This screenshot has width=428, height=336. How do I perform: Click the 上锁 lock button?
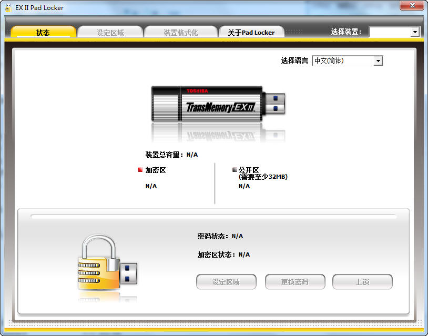tap(362, 282)
